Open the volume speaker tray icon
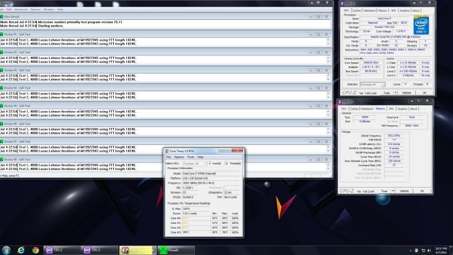453x255 pixels. pos(429,250)
